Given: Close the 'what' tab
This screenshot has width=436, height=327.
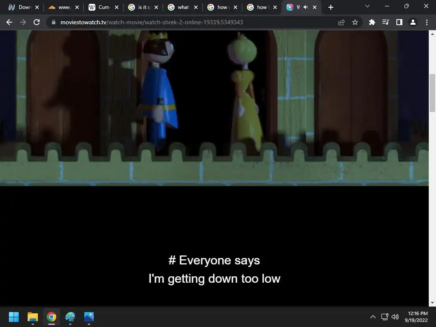Looking at the screenshot, I should [196, 8].
